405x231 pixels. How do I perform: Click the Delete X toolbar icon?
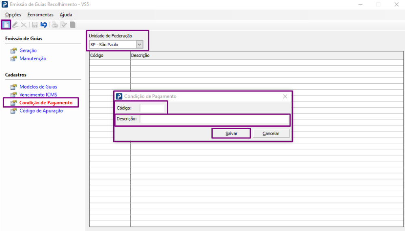(x=24, y=25)
